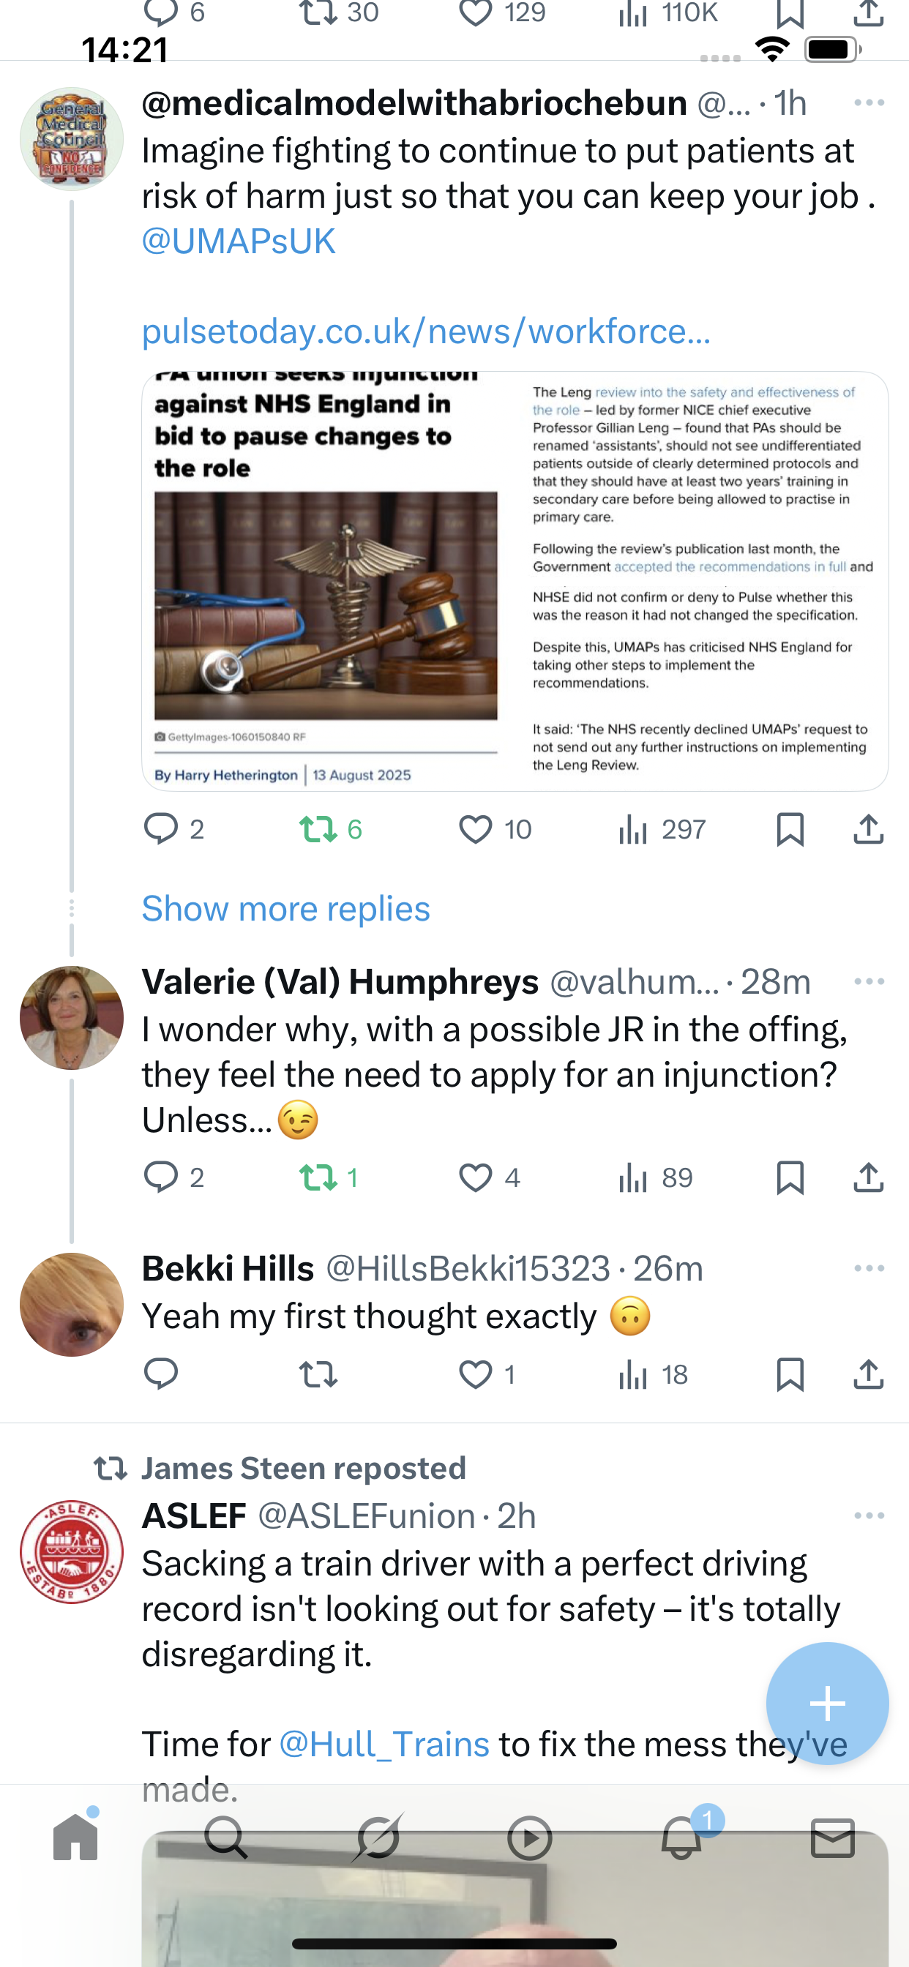Open the compose new post button
Image resolution: width=909 pixels, height=1967 pixels.
(827, 1704)
